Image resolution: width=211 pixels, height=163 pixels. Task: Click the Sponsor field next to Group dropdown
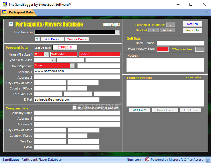click(x=99, y=66)
